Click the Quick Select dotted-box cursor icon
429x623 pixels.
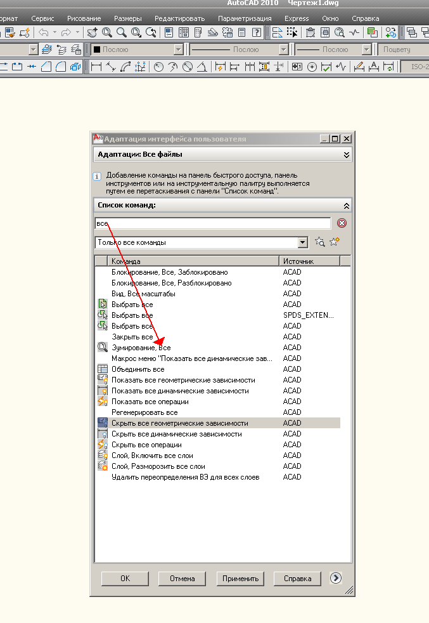(x=292, y=32)
